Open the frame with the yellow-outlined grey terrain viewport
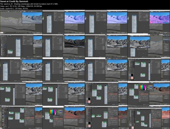The image size is (170, 129). click(21, 22)
